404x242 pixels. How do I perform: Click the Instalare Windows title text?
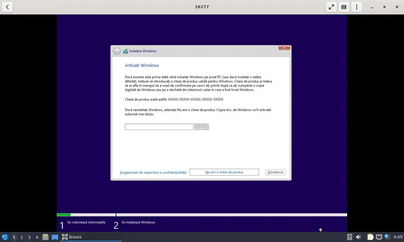click(x=143, y=51)
